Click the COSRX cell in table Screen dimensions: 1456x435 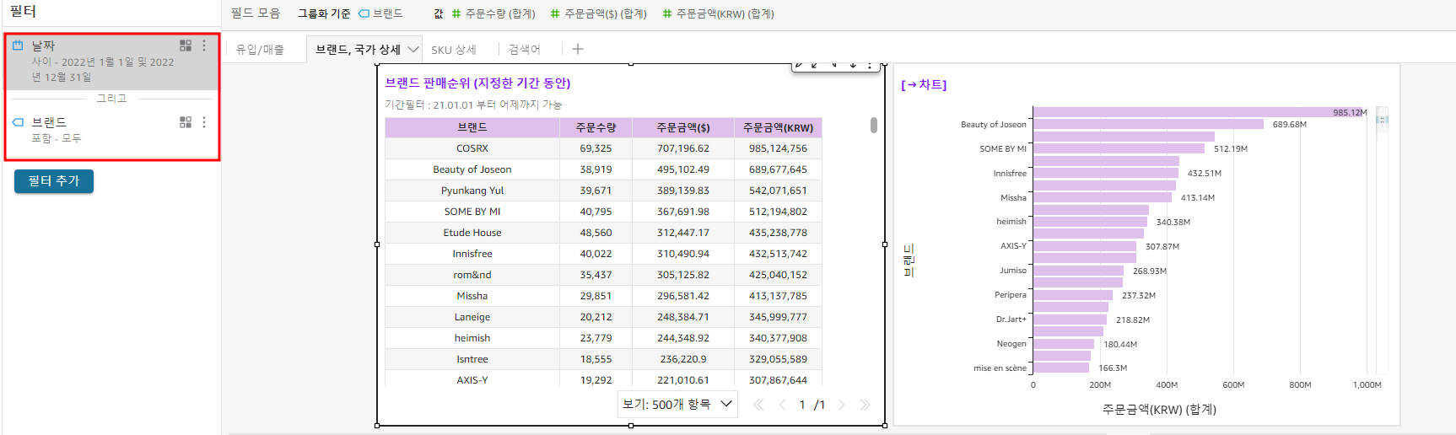472,148
